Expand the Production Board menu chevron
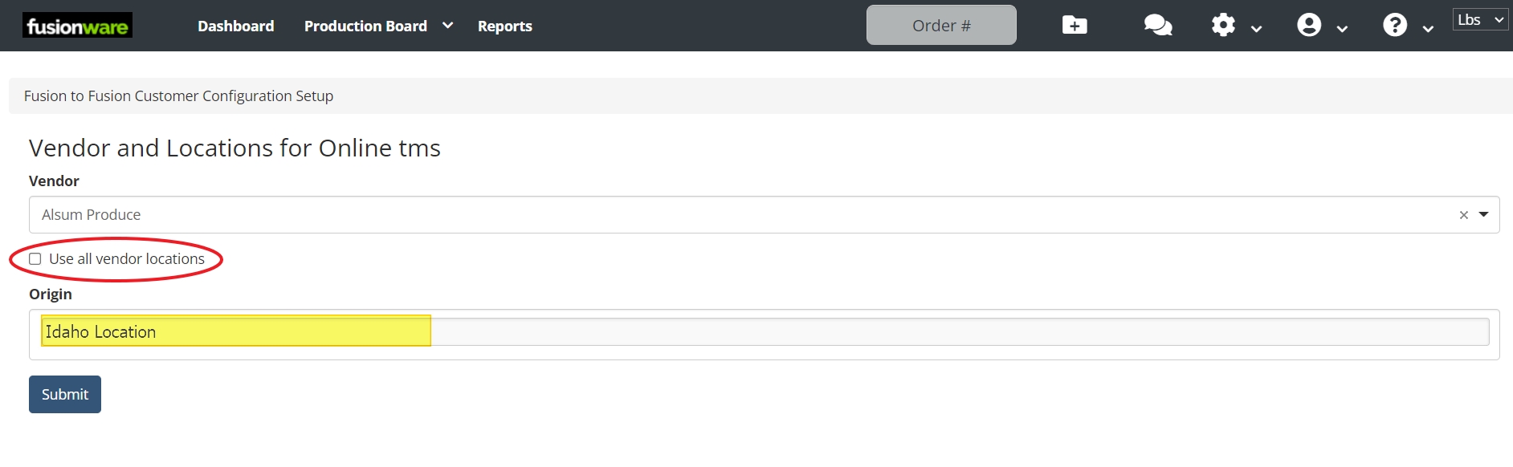 point(448,26)
